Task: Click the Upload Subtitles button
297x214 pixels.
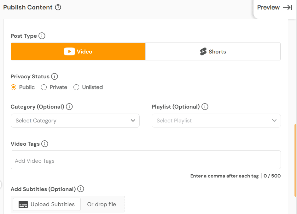Action: click(47, 204)
